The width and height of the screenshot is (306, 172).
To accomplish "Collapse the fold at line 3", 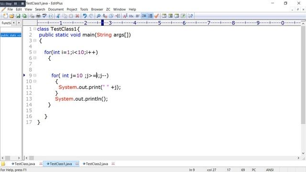I will [35, 41].
